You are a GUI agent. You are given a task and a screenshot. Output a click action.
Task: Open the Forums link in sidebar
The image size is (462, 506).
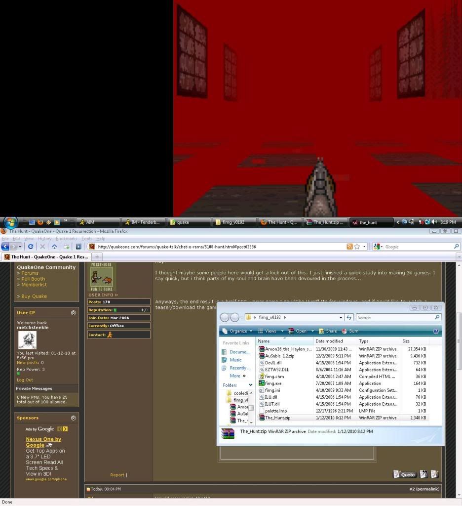pyautogui.click(x=30, y=273)
